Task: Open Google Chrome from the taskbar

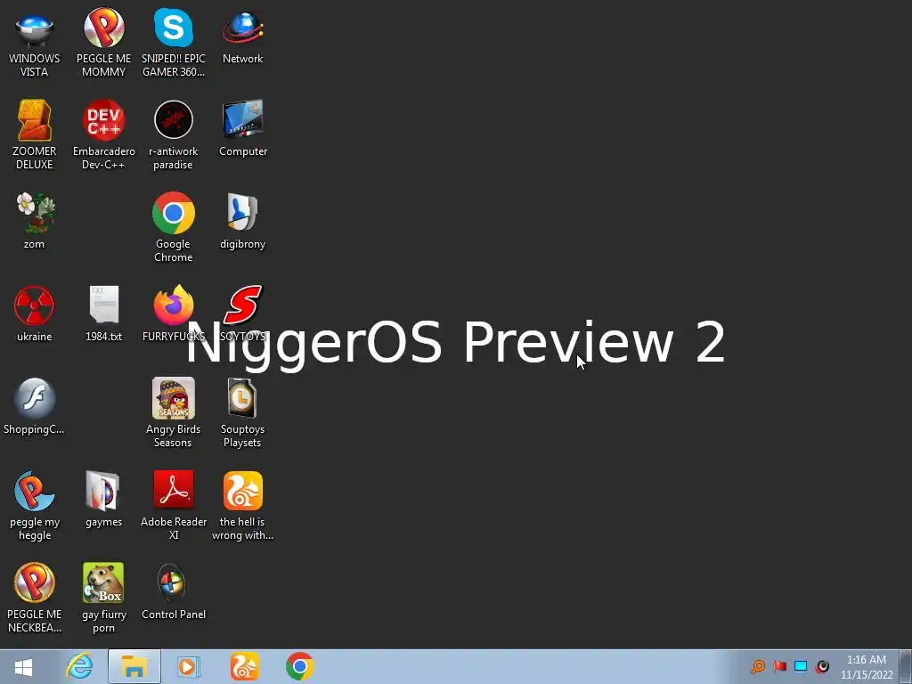Action: (299, 666)
